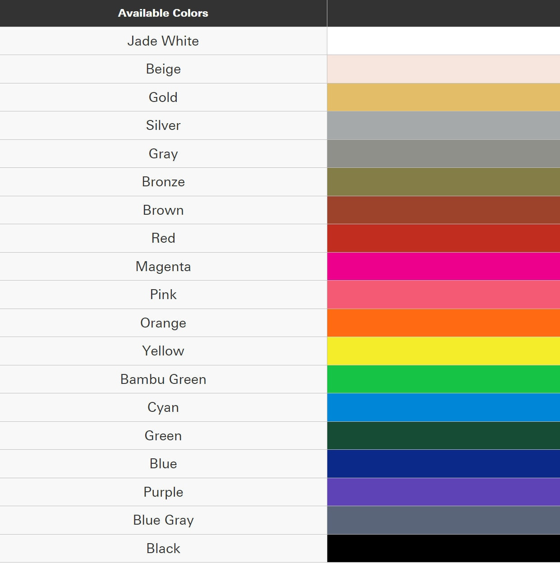
Task: Click the Beige color swatch
Action: click(x=444, y=69)
